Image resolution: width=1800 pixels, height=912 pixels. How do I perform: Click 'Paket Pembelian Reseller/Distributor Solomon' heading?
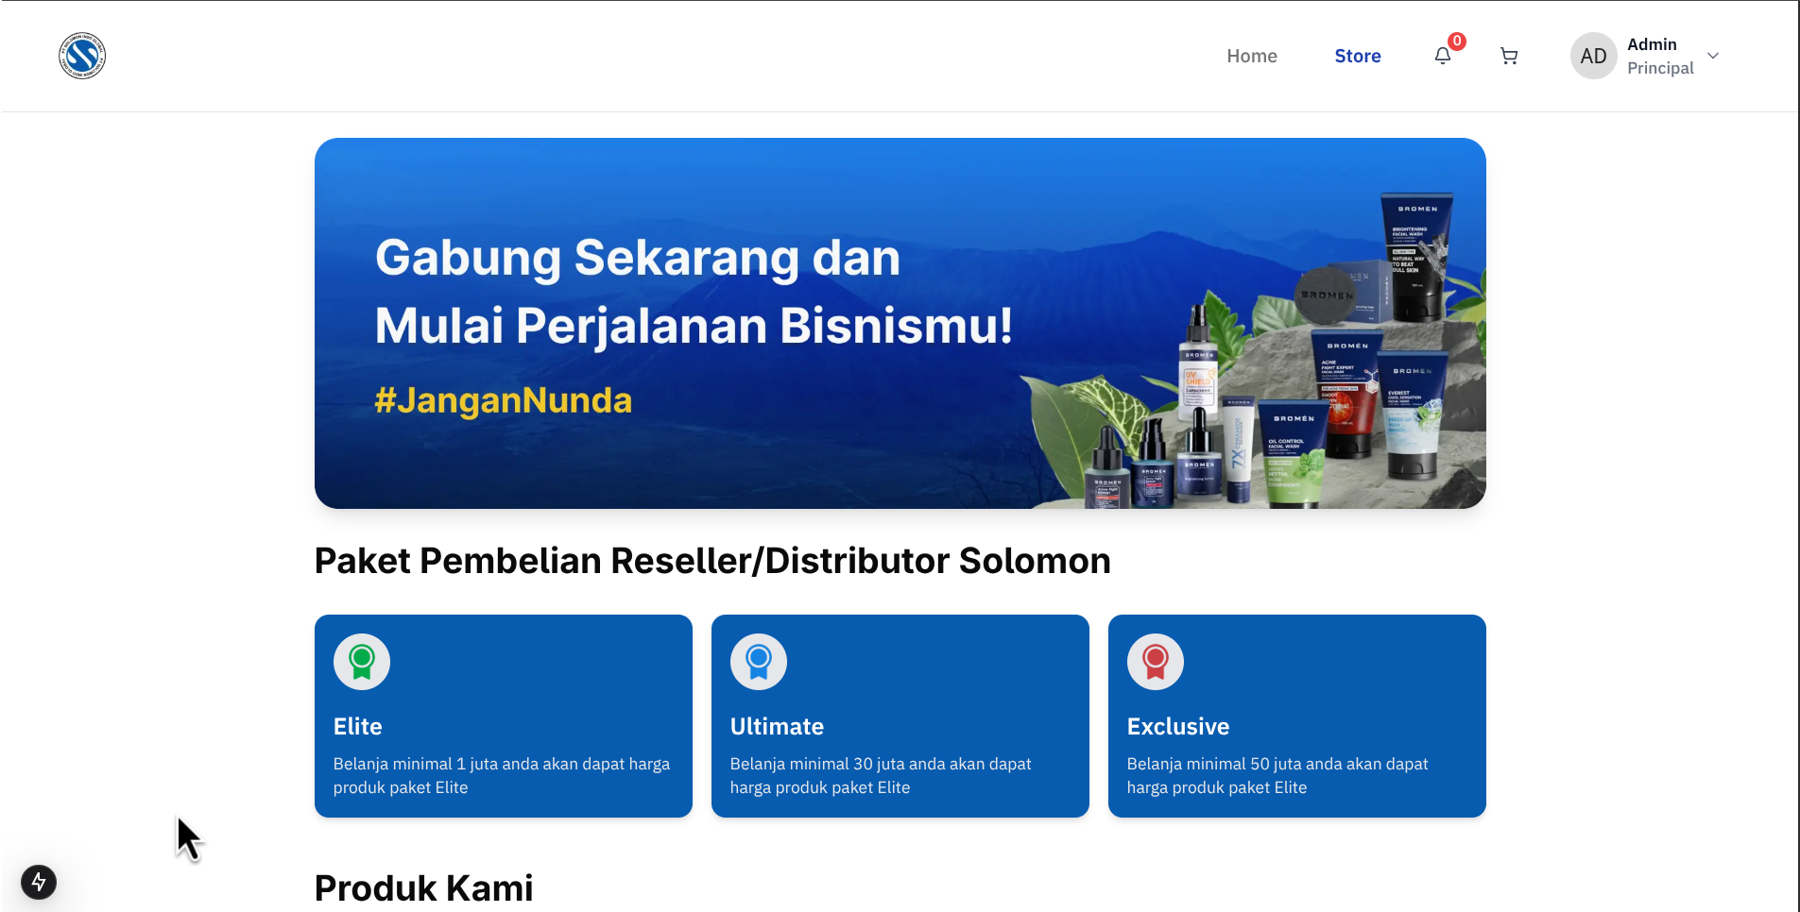(712, 561)
